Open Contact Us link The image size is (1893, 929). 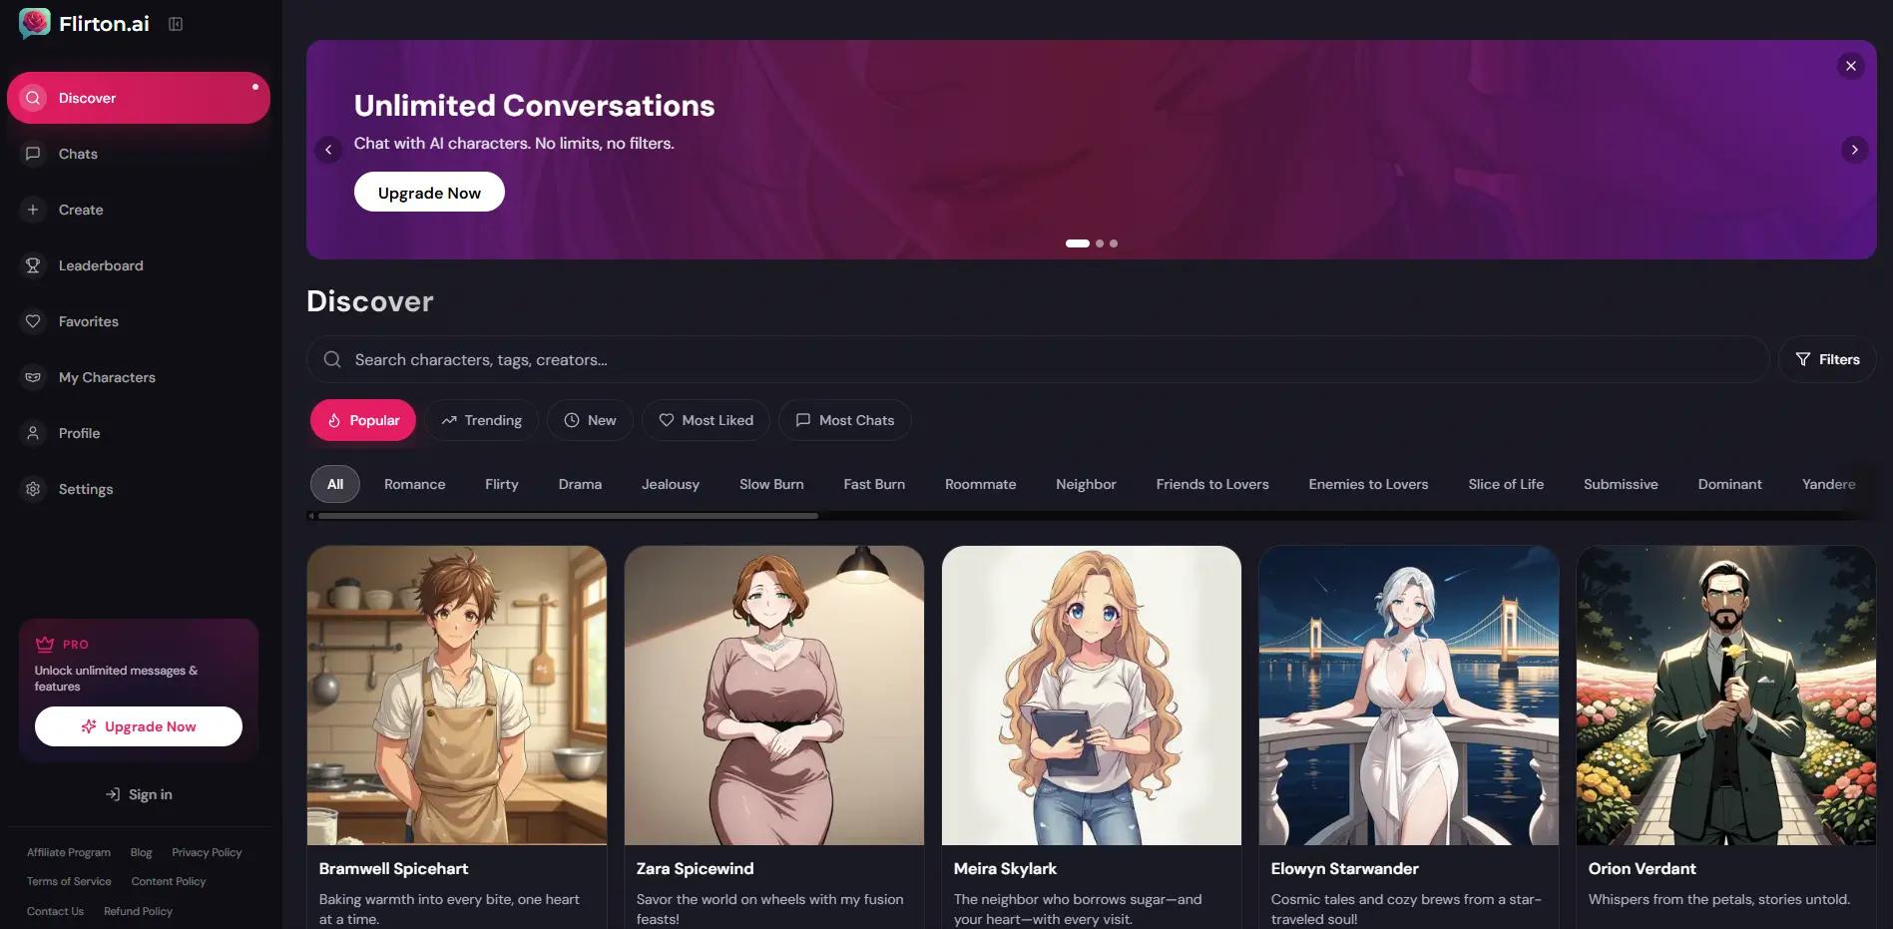click(55, 911)
